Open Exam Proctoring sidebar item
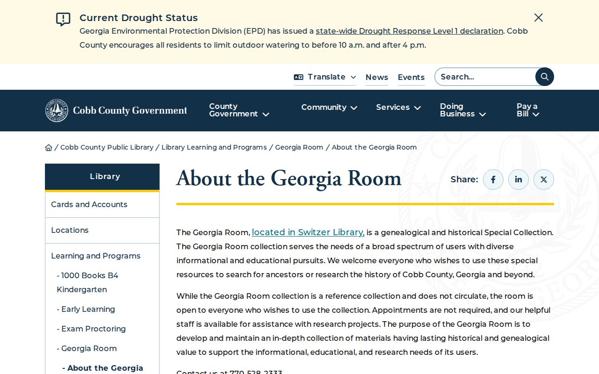 click(x=91, y=329)
